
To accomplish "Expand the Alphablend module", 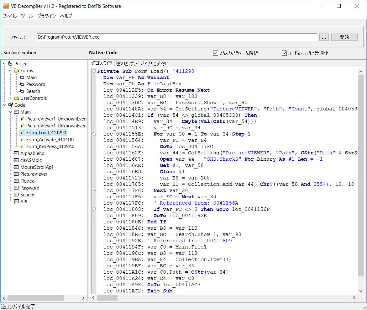I will coord(10,153).
